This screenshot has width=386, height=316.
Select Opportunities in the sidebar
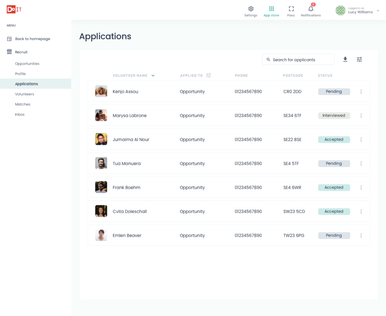point(27,64)
